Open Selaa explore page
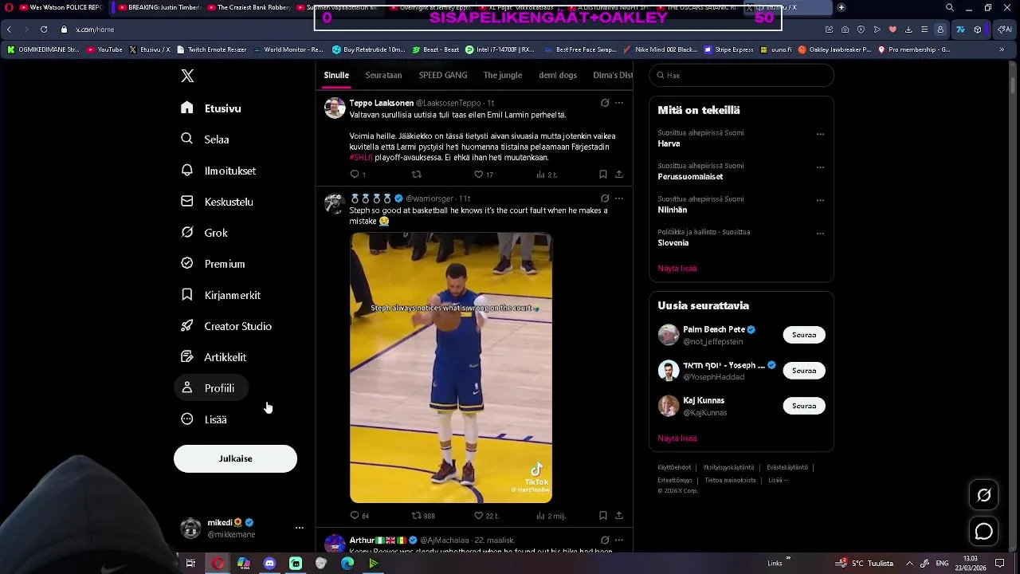Viewport: 1020px width, 574px height. tap(206, 140)
